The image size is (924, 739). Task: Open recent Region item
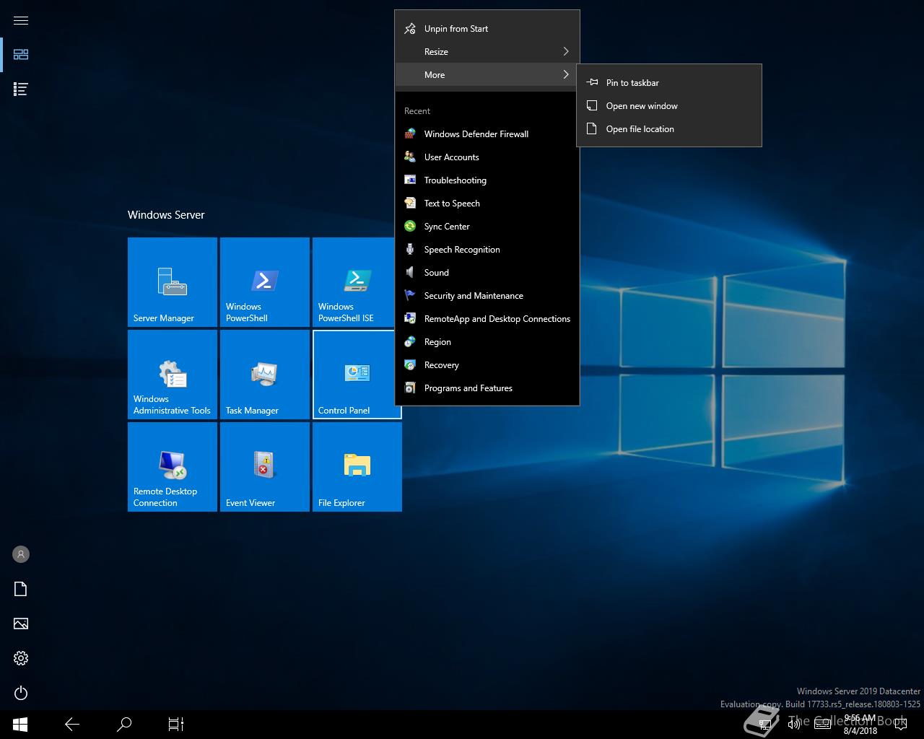(x=487, y=342)
